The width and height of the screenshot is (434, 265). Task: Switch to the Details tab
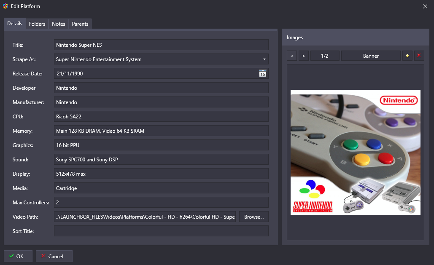(15, 24)
